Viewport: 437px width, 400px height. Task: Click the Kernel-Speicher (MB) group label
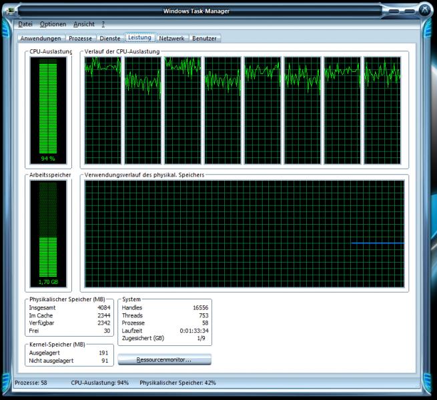57,345
